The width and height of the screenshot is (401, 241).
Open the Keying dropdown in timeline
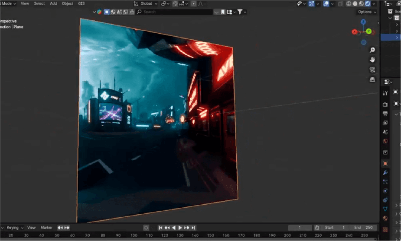point(15,228)
